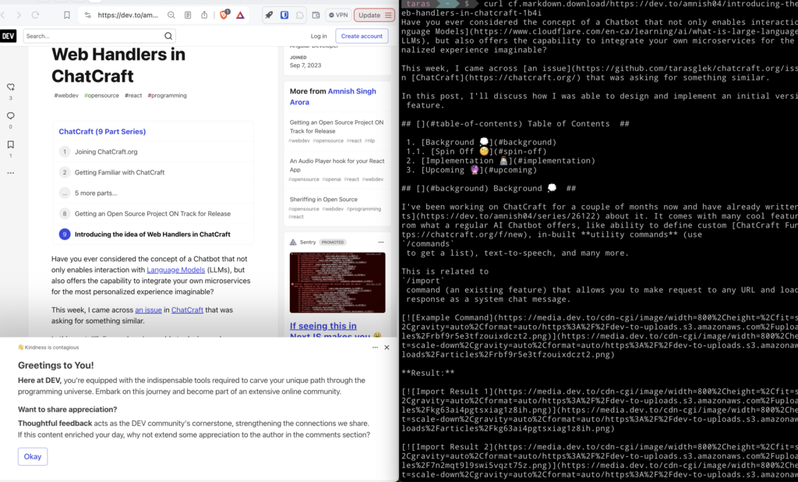Image resolution: width=798 pixels, height=482 pixels.
Task: Open reader view from the address bar icon
Action: point(188,15)
